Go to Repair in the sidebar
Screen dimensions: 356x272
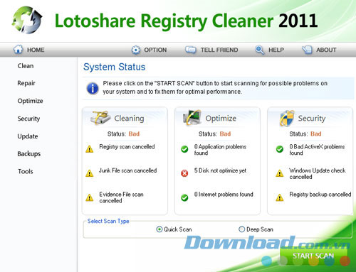[x=26, y=83]
